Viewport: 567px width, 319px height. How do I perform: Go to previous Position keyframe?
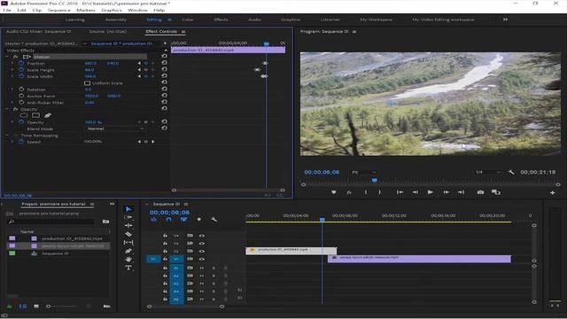[x=139, y=63]
